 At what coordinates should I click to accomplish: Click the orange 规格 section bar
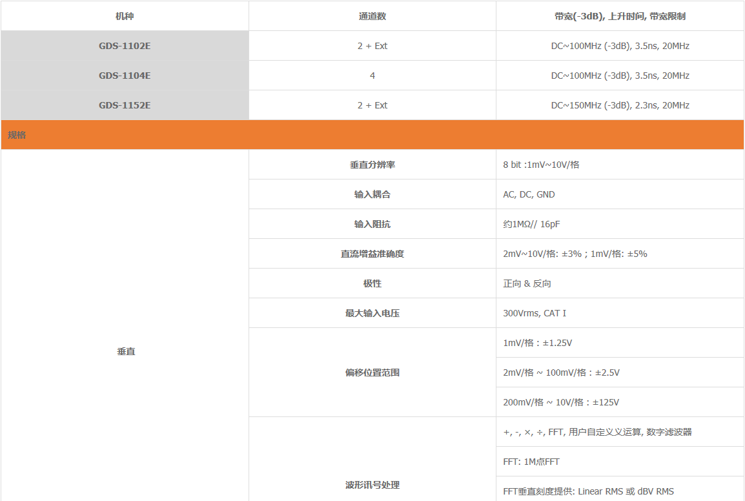(372, 135)
